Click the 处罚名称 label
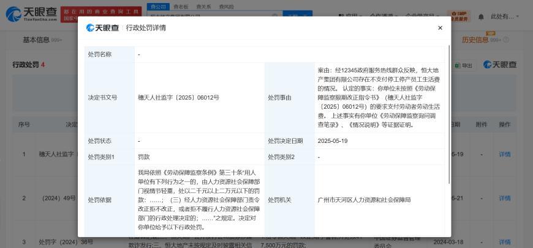 100,54
